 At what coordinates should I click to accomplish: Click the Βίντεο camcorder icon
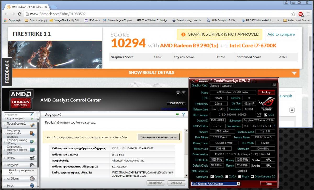pos(32,158)
